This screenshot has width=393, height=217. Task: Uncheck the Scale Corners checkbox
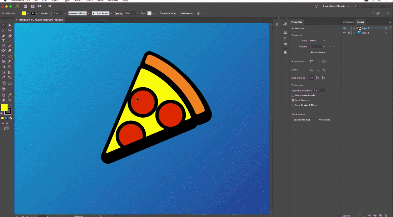click(x=293, y=100)
